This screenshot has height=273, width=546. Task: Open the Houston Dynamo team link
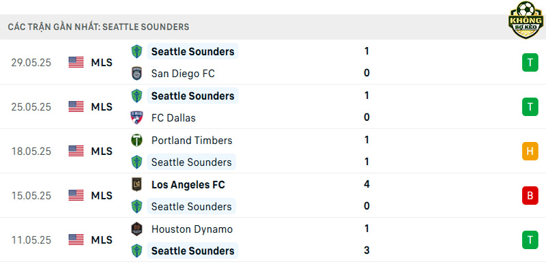[192, 229]
